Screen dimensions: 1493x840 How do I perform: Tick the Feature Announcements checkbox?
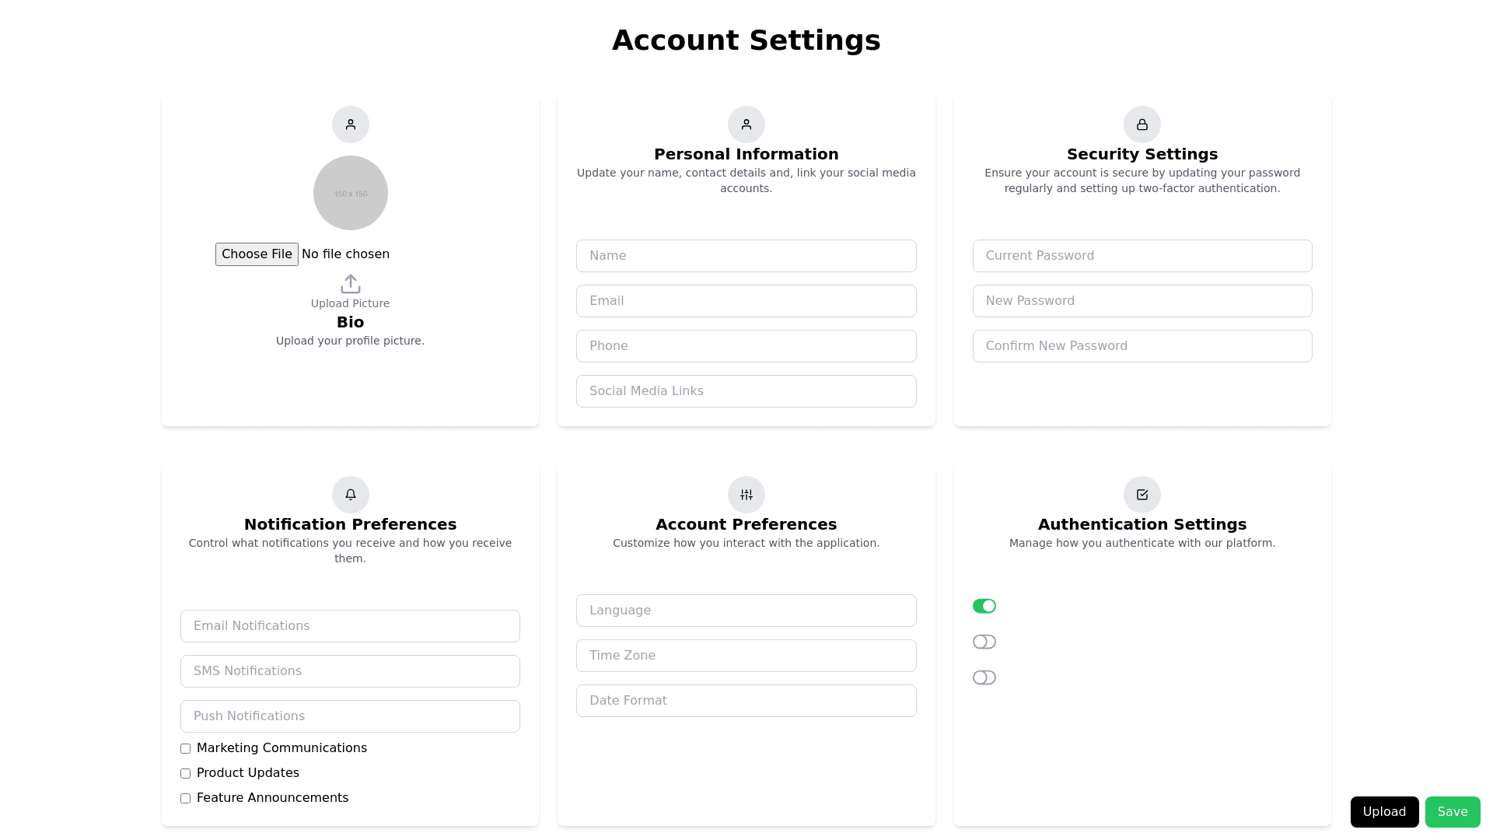[x=185, y=798]
